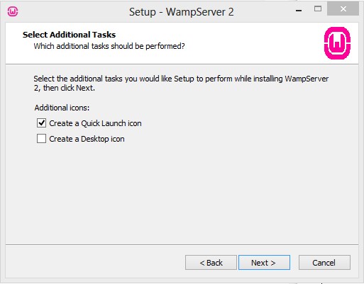Click the instruction text mentioning installing WampServer
This screenshot has height=284, width=364.
pos(181,79)
